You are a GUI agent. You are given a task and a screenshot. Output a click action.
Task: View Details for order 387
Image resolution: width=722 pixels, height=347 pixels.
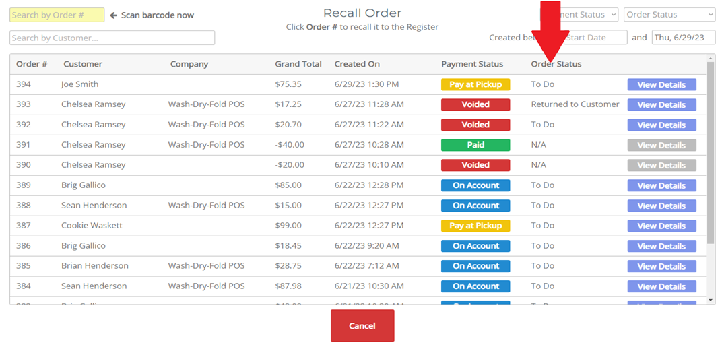(661, 226)
